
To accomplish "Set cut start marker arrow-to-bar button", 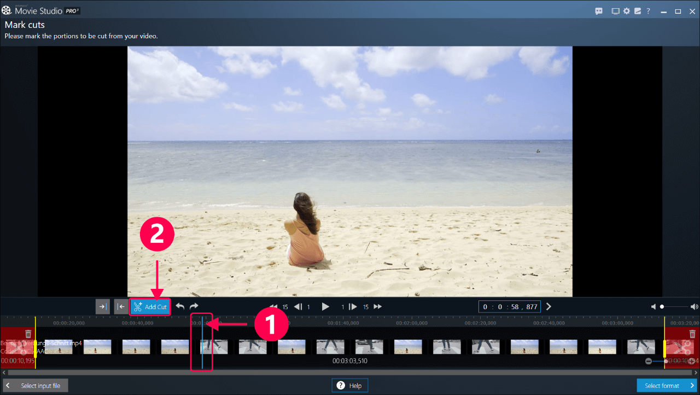I will [102, 306].
